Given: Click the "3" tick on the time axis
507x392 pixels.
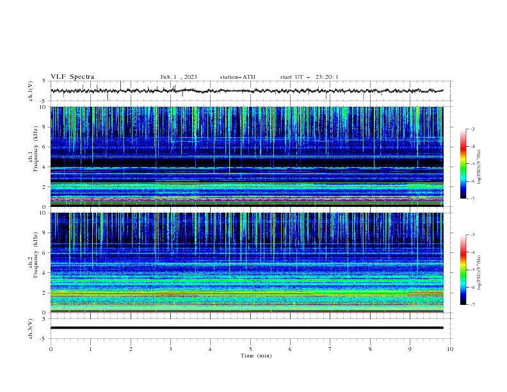Looking at the screenshot, I should click(x=170, y=349).
